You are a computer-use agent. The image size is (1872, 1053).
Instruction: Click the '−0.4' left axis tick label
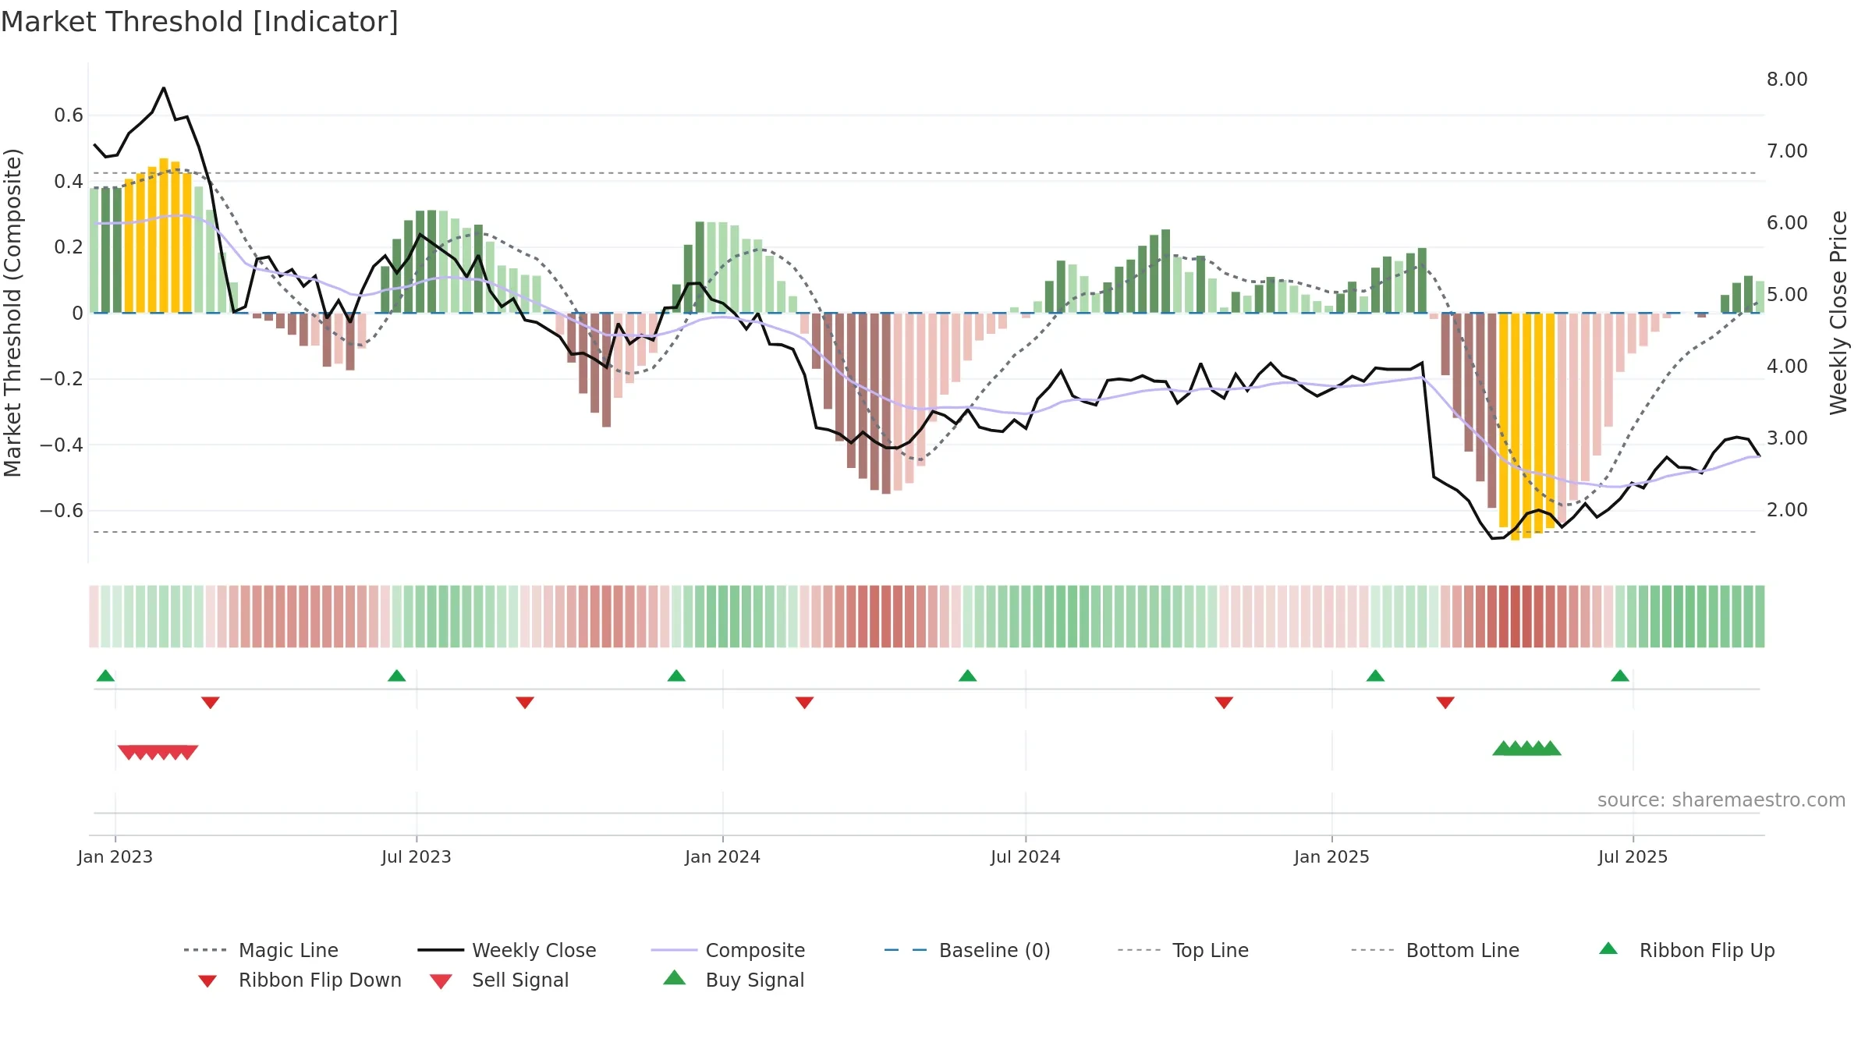[62, 445]
